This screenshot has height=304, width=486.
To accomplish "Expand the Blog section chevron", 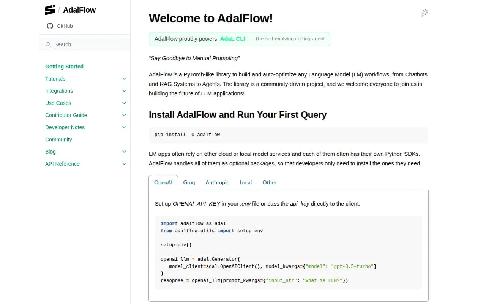I will coord(124,152).
